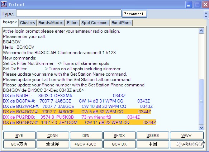Click the WWV button
This screenshot has height=152, width=209.
187,136
